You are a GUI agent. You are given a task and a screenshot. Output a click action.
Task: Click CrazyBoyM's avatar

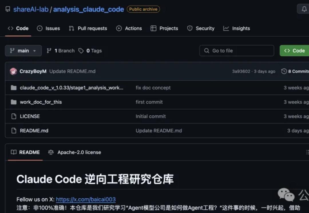click(13, 71)
